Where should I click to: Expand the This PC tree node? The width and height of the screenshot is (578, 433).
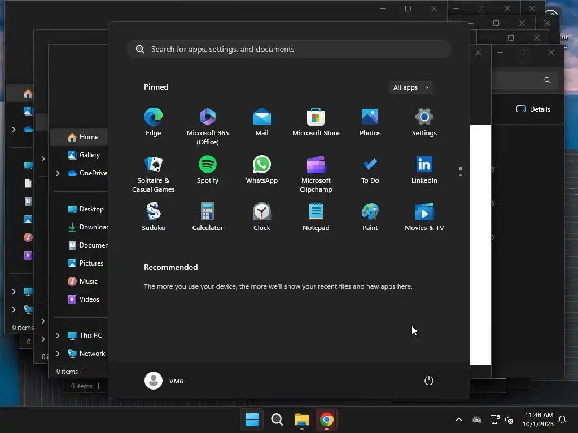point(58,335)
